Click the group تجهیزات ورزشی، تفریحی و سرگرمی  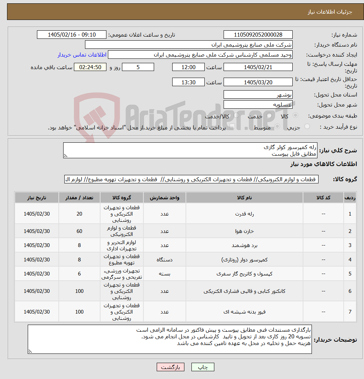[122, 274]
